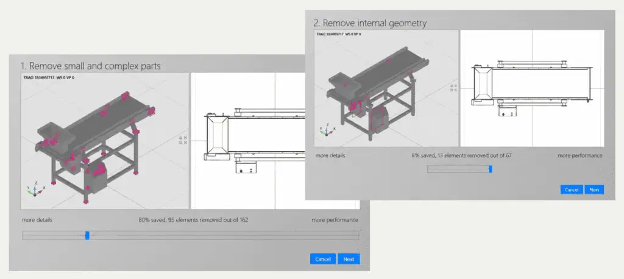Click 'more details' label in step 1 dialog
The height and width of the screenshot is (279, 624).
[37, 220]
